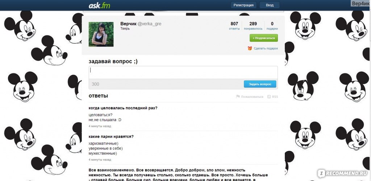The width and height of the screenshot is (371, 181).
Task: Open question какие парни нравятся?
Action: pos(111,136)
